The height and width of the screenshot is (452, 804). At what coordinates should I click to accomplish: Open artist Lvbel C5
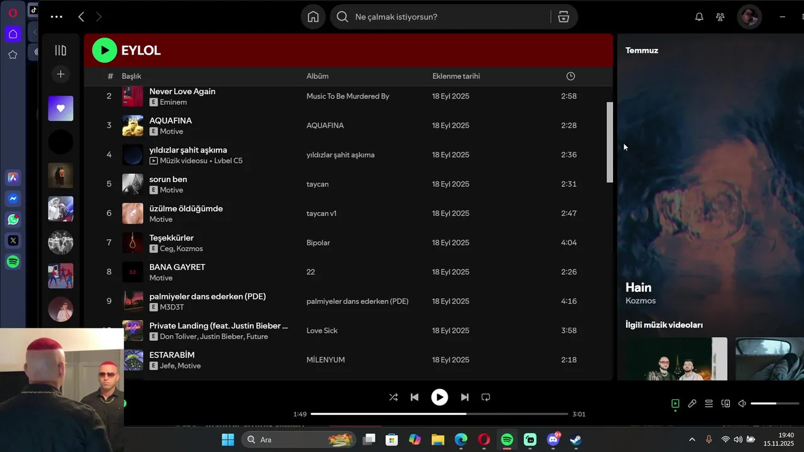click(x=228, y=161)
